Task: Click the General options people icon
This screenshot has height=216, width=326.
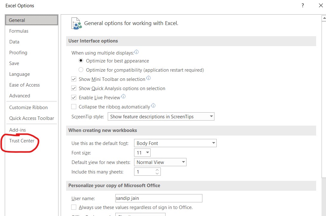Action: tap(76, 23)
